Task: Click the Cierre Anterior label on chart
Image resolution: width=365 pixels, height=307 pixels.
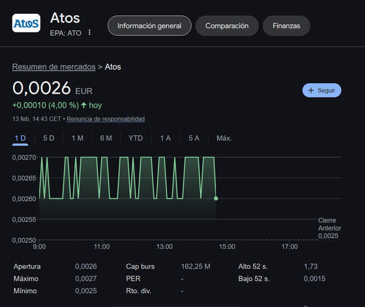Action: click(330, 224)
